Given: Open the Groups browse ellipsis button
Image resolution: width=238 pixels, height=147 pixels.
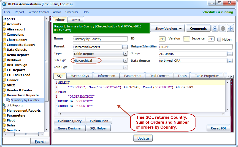Looking at the screenshot, I should pos(230,54).
